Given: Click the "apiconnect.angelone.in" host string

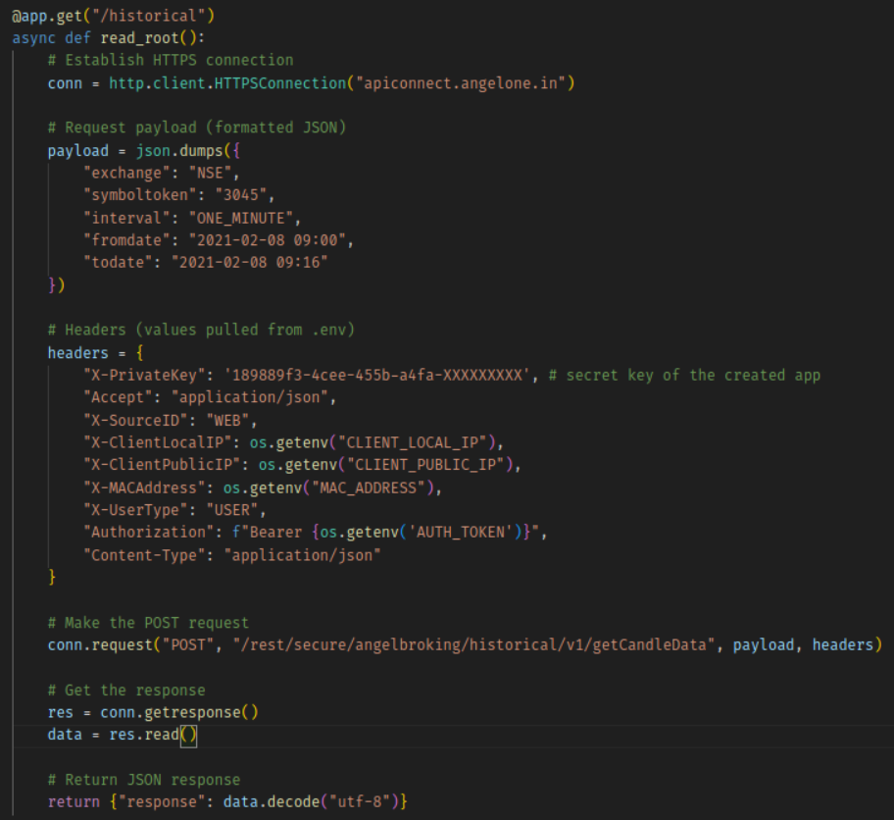Looking at the screenshot, I should coord(461,83).
